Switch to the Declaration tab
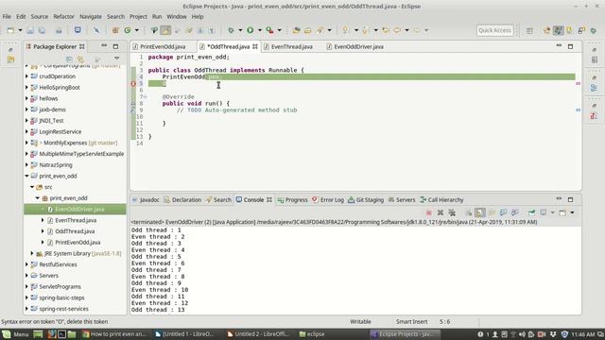 pos(182,199)
